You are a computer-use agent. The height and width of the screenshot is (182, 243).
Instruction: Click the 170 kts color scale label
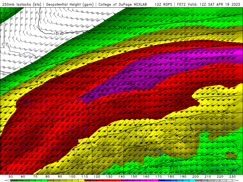click(x=159, y=177)
